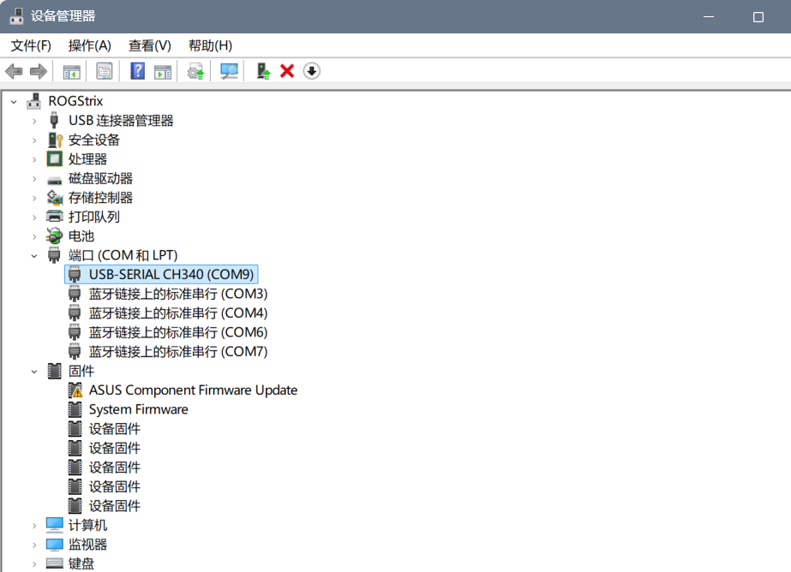Collapse the 固件 node
Image resolution: width=791 pixels, height=572 pixels.
(34, 372)
